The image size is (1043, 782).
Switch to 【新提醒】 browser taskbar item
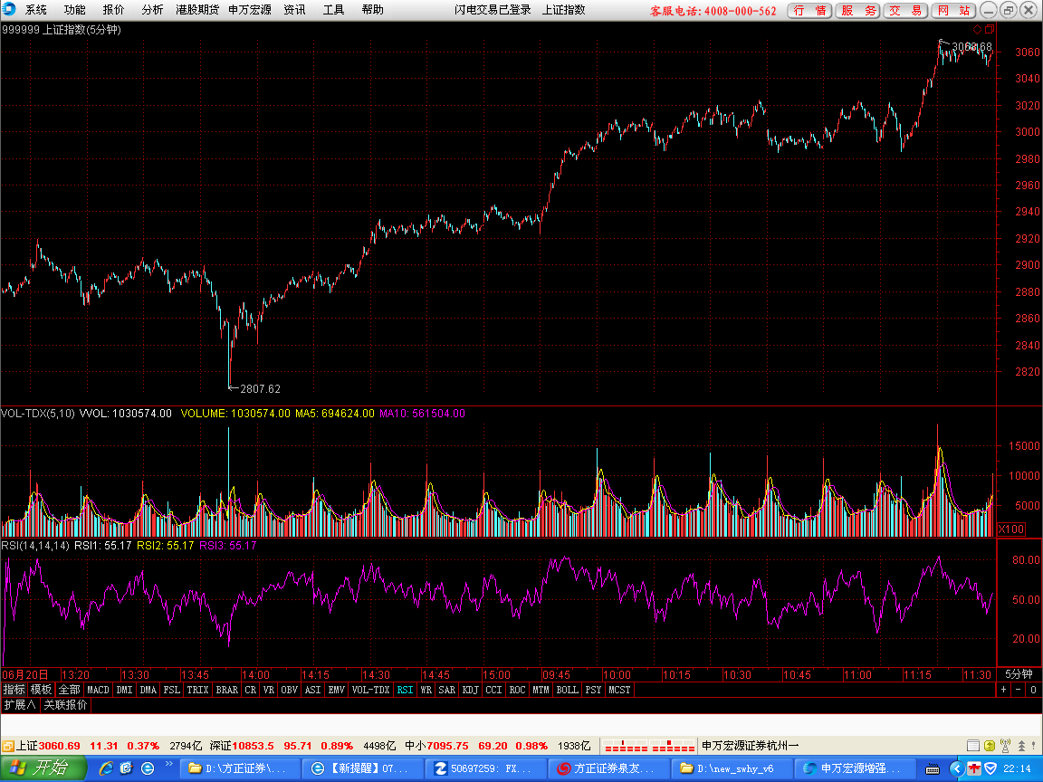363,768
